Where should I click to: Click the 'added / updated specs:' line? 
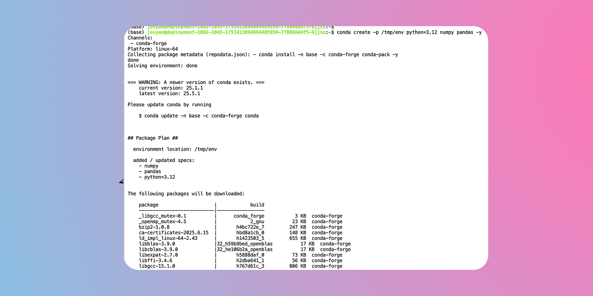pyautogui.click(x=164, y=160)
